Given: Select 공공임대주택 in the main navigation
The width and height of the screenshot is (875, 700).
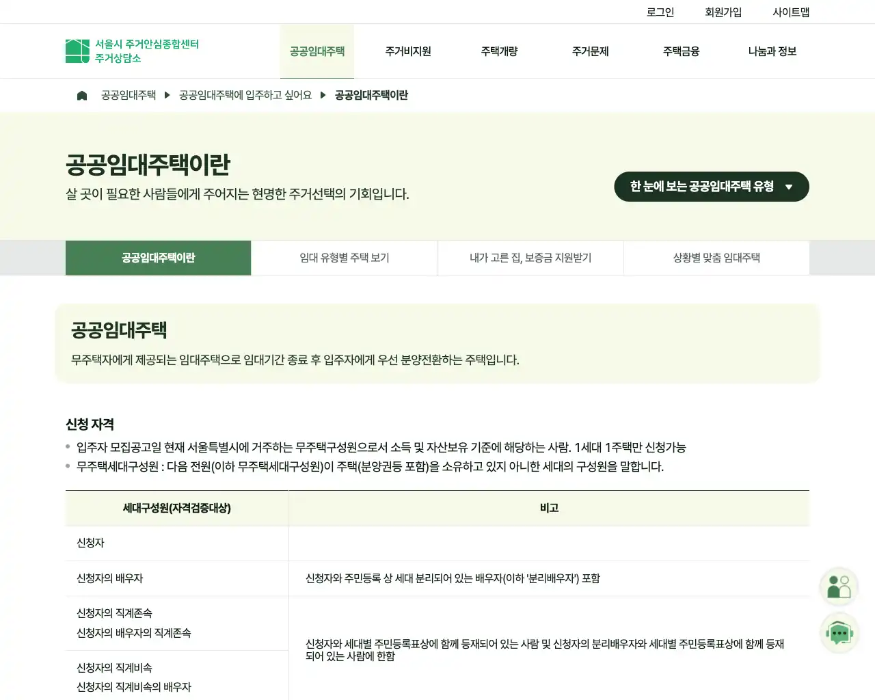Looking at the screenshot, I should pos(317,51).
